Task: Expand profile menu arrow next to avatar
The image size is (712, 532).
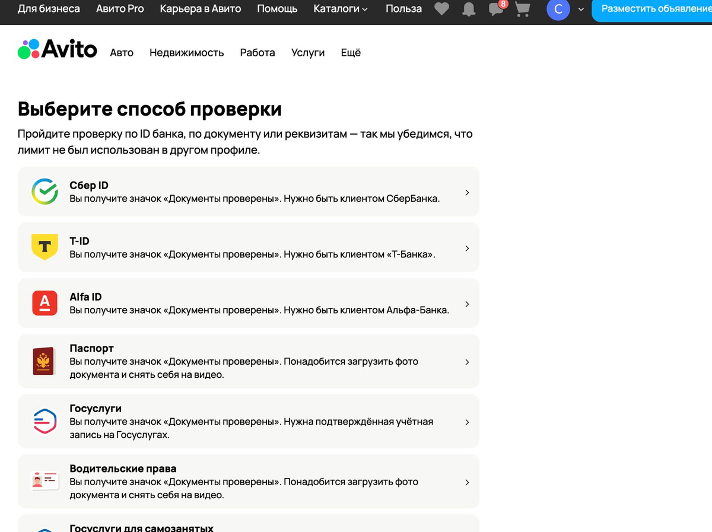Action: pos(580,9)
